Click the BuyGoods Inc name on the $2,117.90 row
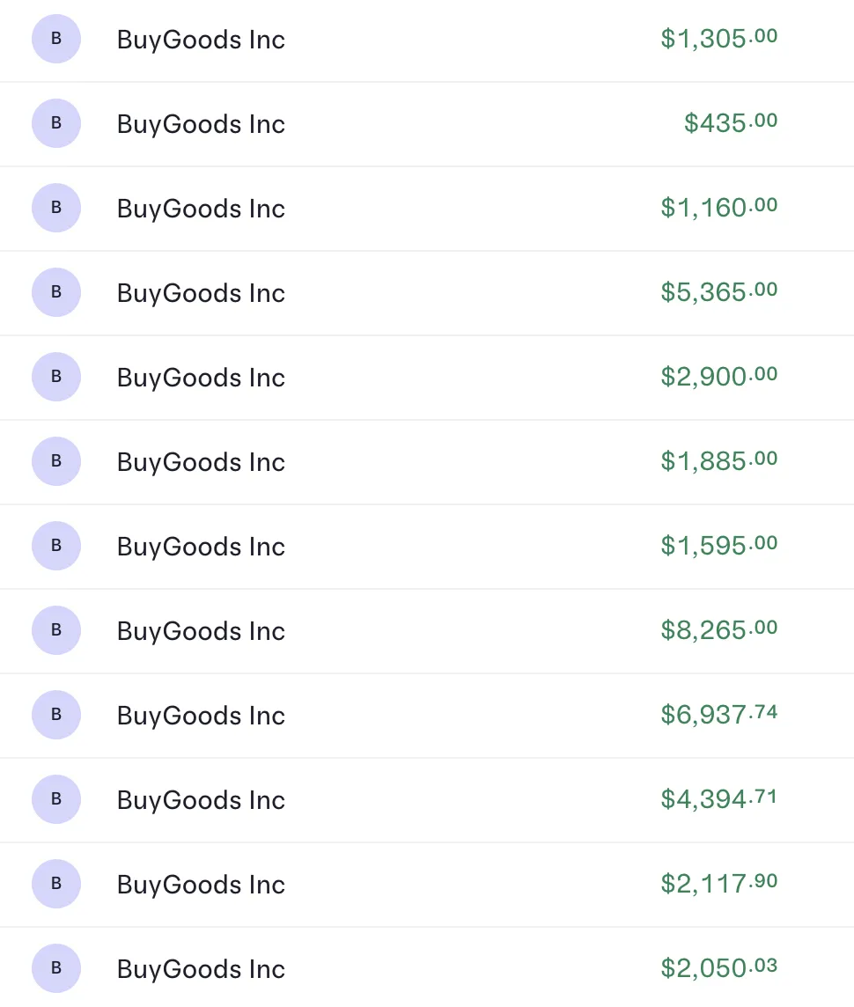 tap(201, 885)
